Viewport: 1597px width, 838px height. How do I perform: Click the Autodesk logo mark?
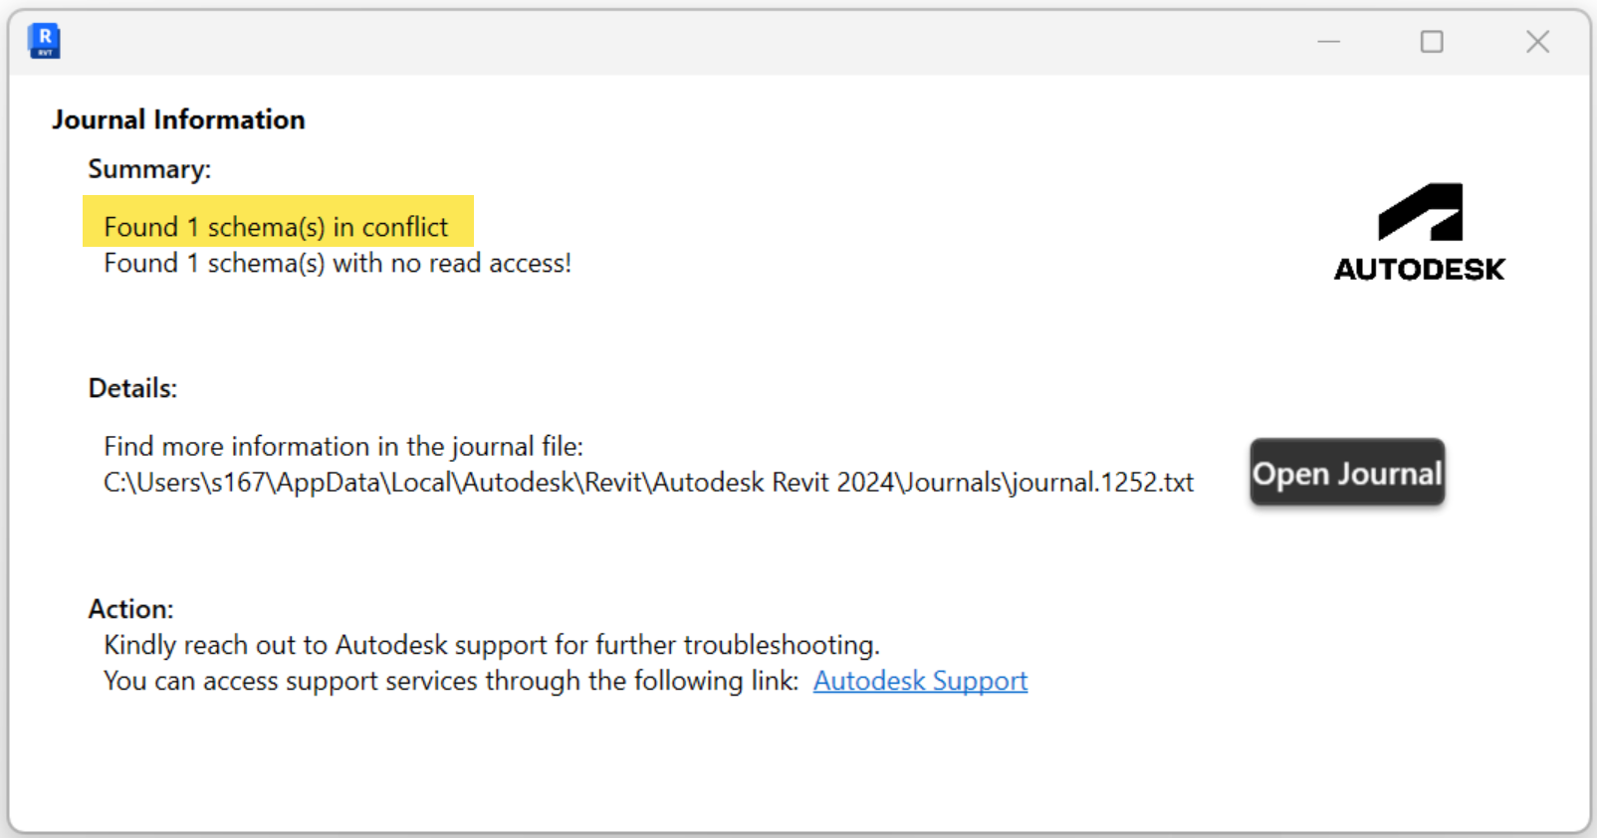pyautogui.click(x=1420, y=212)
